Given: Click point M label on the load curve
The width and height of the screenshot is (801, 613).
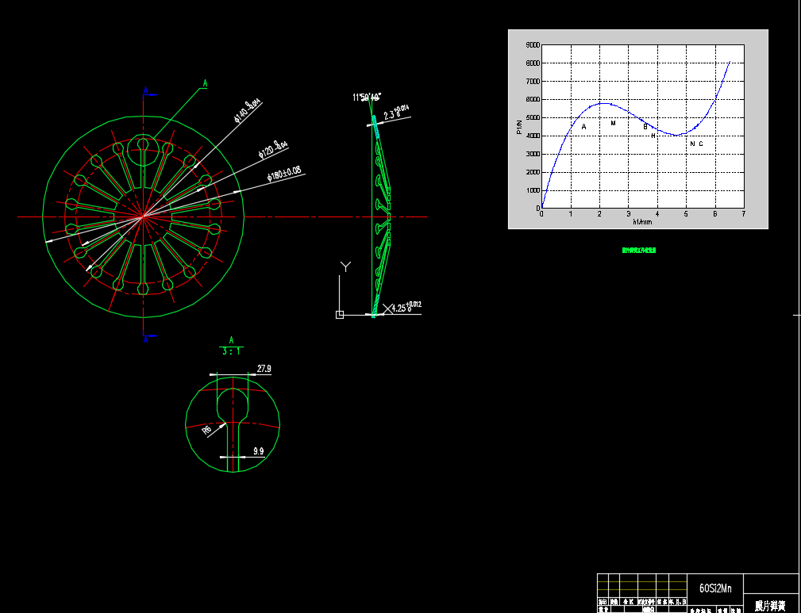Looking at the screenshot, I should click(x=613, y=123).
